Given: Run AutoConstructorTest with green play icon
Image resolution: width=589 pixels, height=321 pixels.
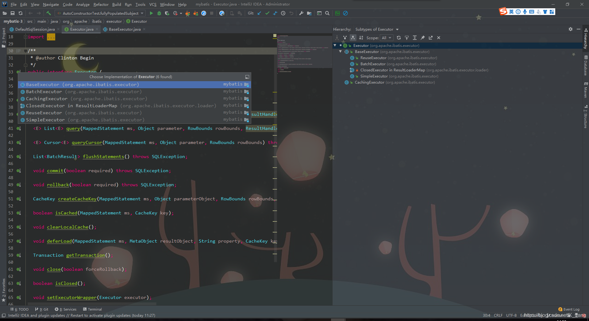Looking at the screenshot, I should coord(151,13).
